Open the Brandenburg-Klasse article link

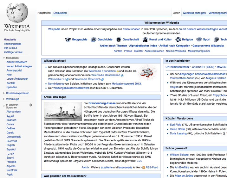pos(102,103)
